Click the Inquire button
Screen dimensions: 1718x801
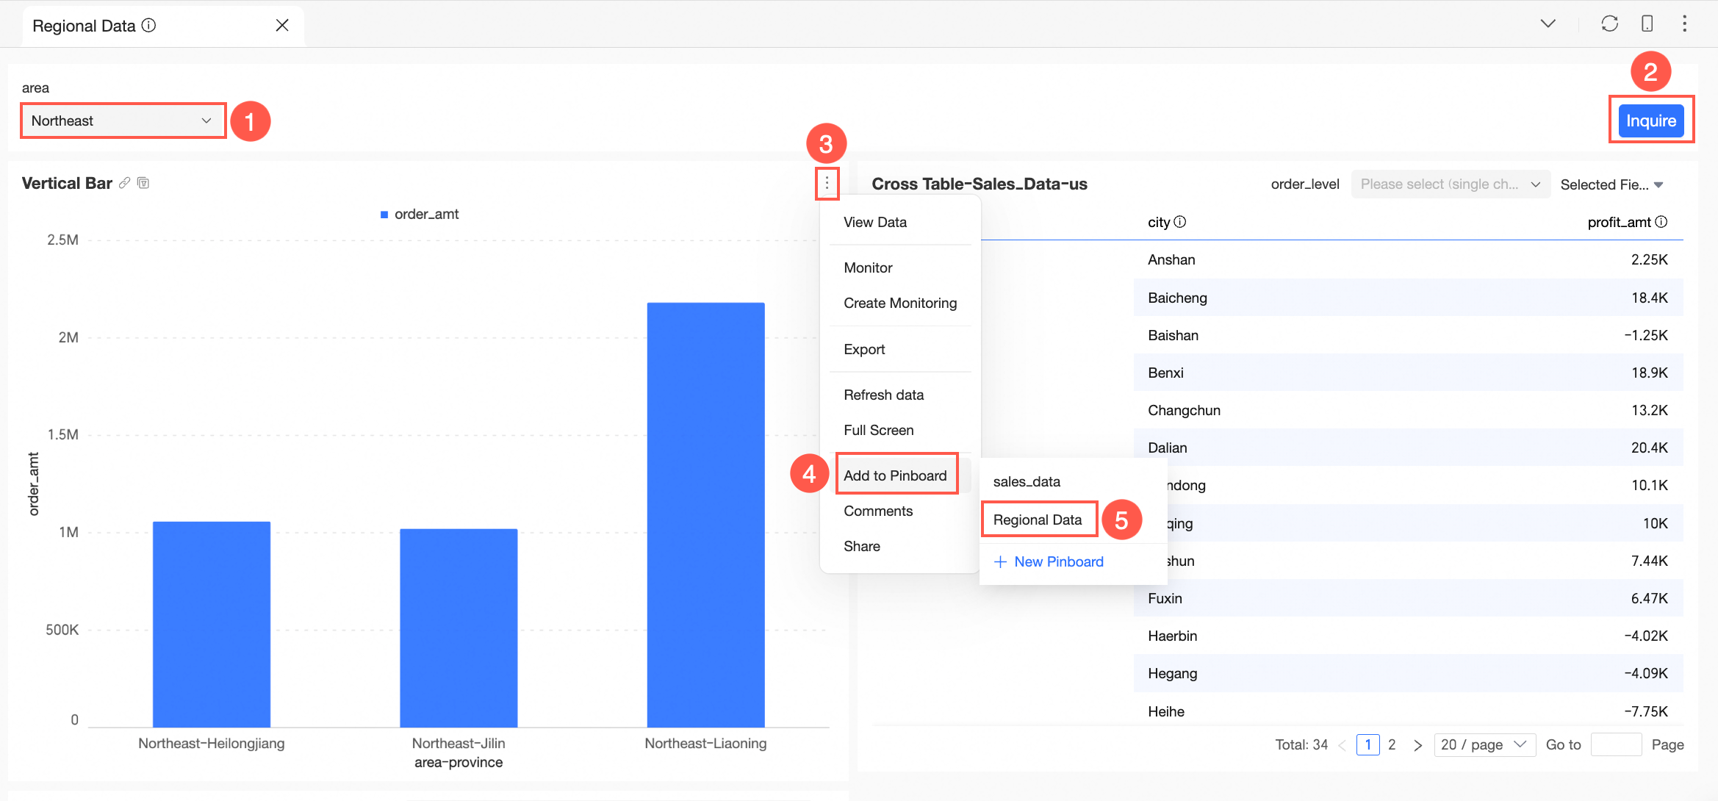tap(1650, 121)
